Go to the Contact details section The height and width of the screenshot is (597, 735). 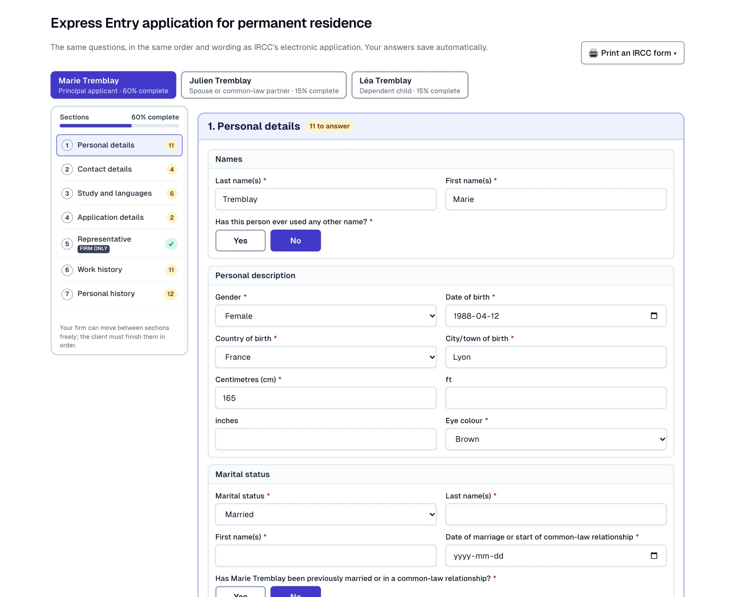tap(120, 169)
